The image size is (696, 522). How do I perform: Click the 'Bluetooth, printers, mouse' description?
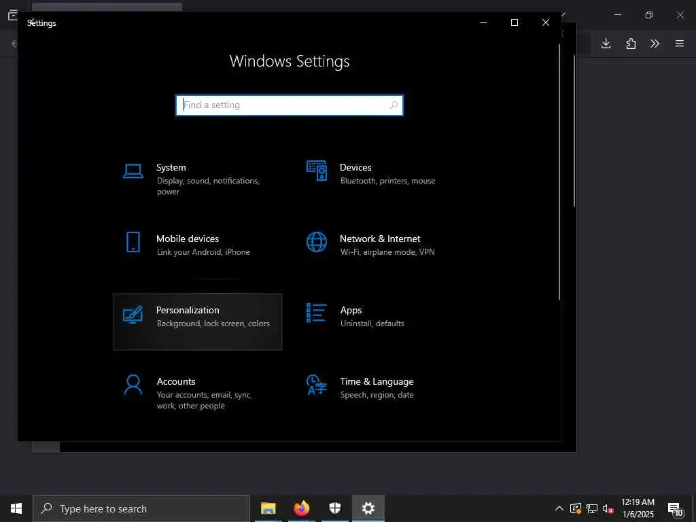pyautogui.click(x=387, y=181)
